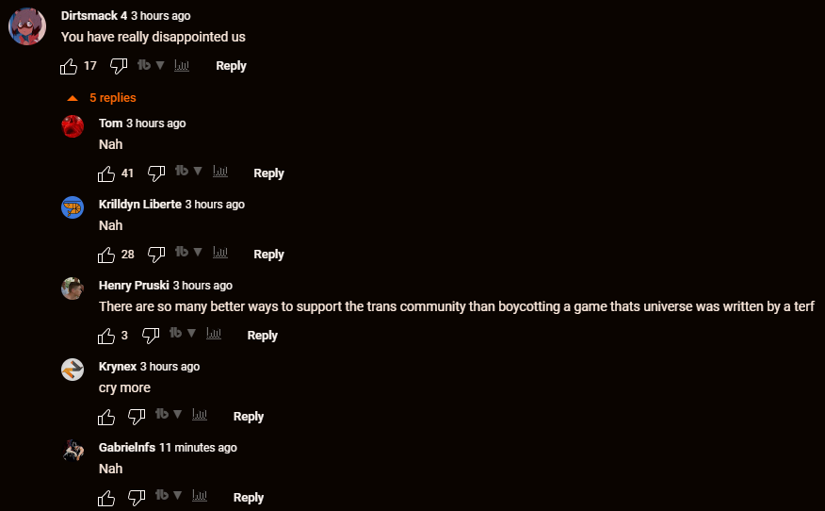Reply to Dirtsmack 4's comment
The image size is (825, 511).
(231, 66)
